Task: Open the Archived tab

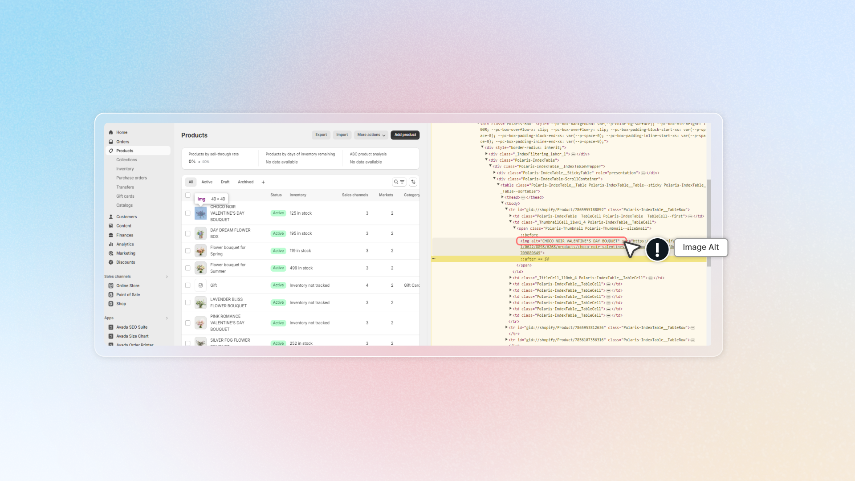Action: point(245,182)
